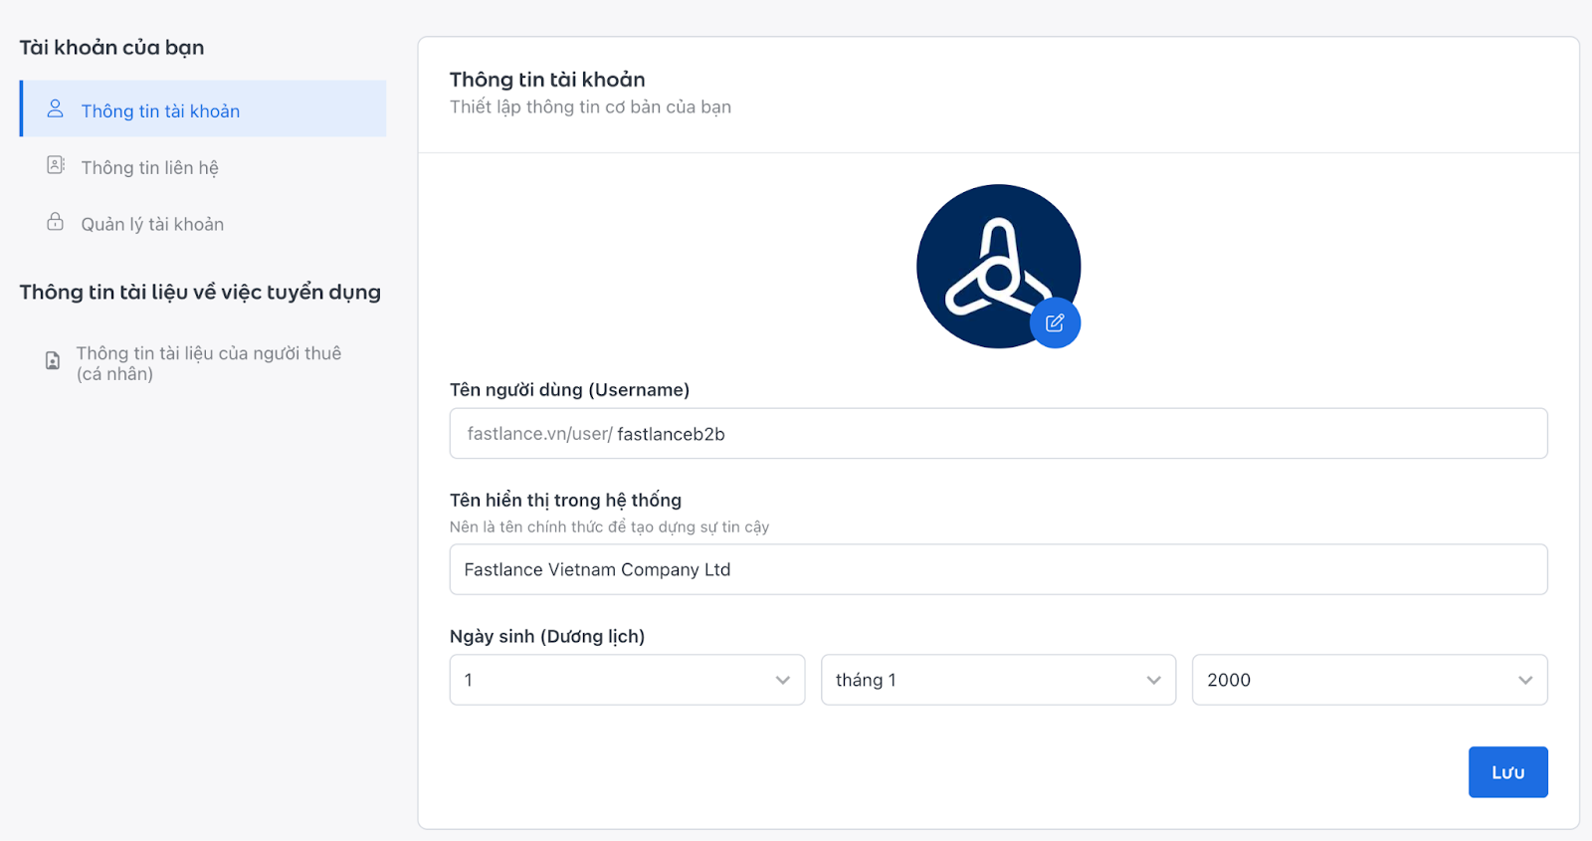Click the chevron arrow of the month dropdown
The height and width of the screenshot is (841, 1592).
point(1153,681)
